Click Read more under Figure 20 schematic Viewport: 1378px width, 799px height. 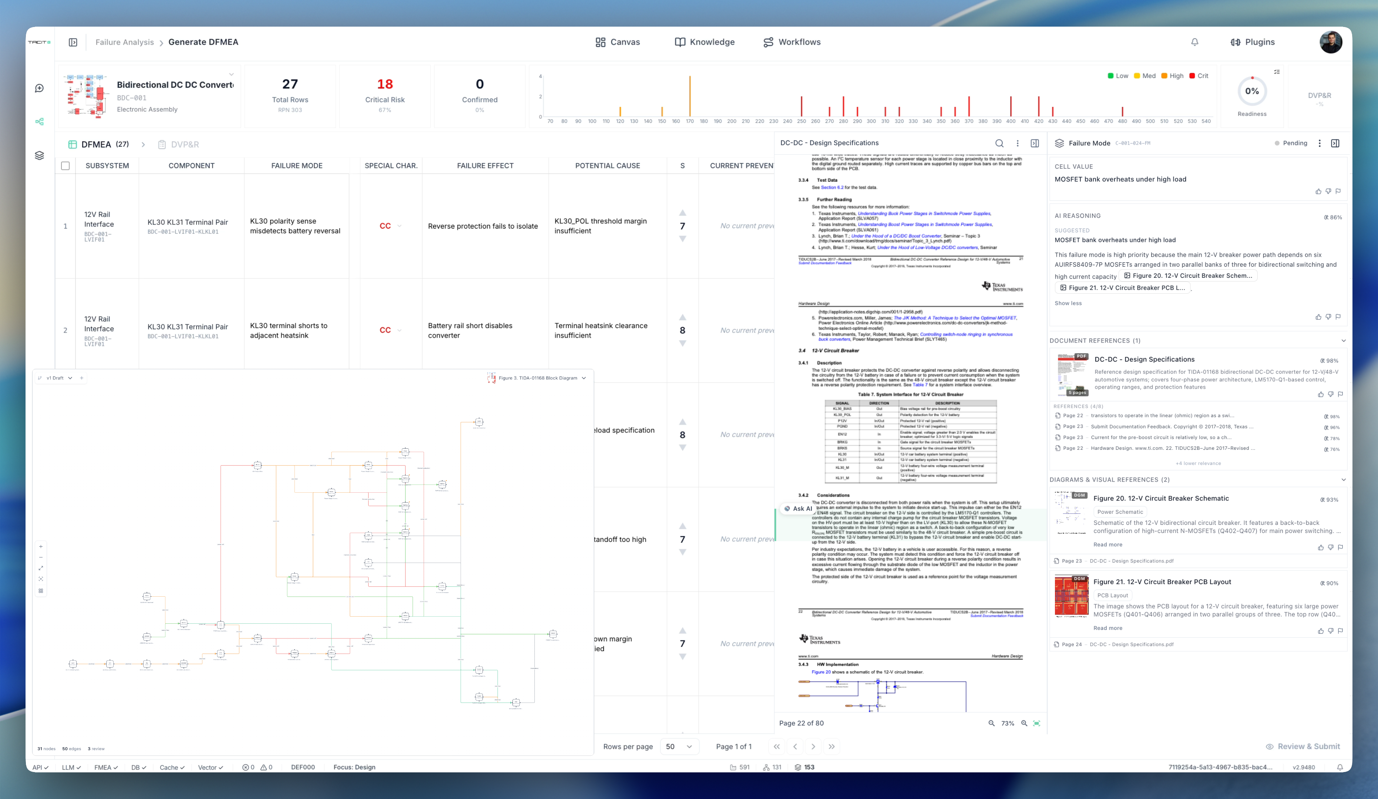coord(1107,545)
